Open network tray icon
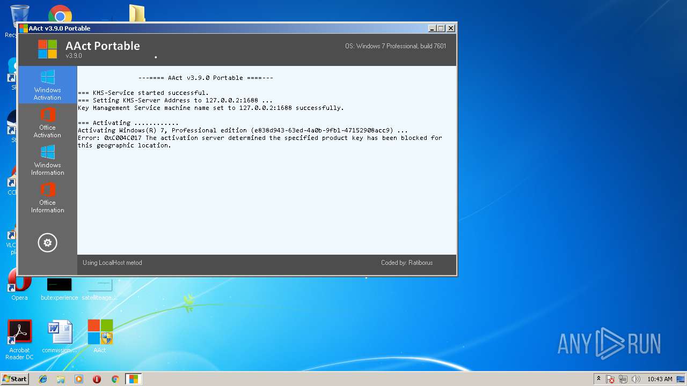 pos(623,379)
